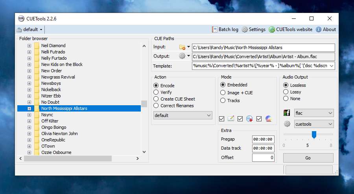Select Embedded mode

point(223,85)
